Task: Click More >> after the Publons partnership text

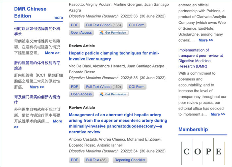Action: 206,40
